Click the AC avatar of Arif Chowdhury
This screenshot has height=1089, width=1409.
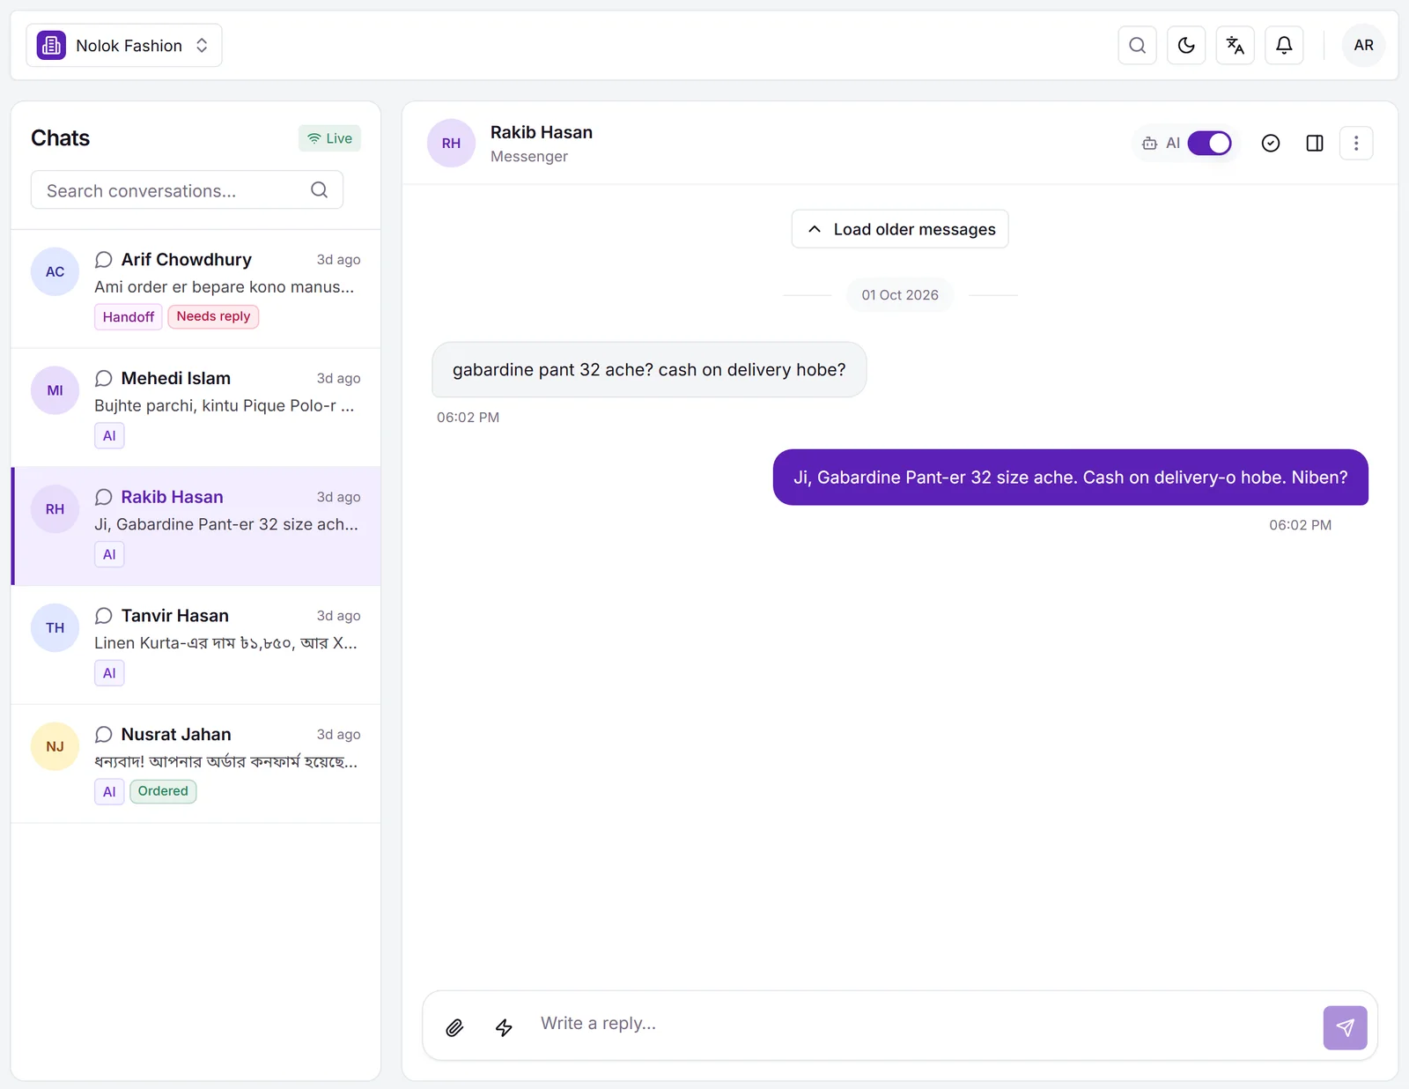pyautogui.click(x=55, y=271)
